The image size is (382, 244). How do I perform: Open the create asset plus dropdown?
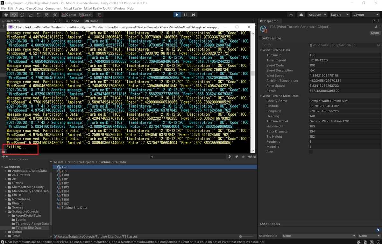[x=4, y=157]
